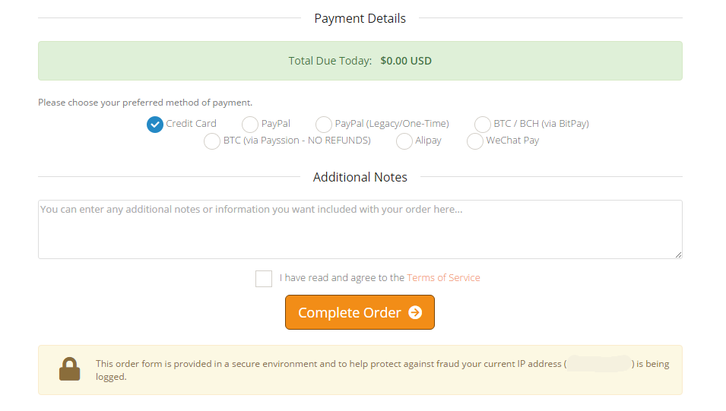Screen dimensions: 726x411
Task: Focus the additional notes text area
Action: pyautogui.click(x=360, y=229)
